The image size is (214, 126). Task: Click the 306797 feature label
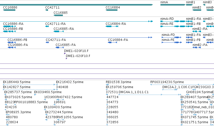pos(60,122)
